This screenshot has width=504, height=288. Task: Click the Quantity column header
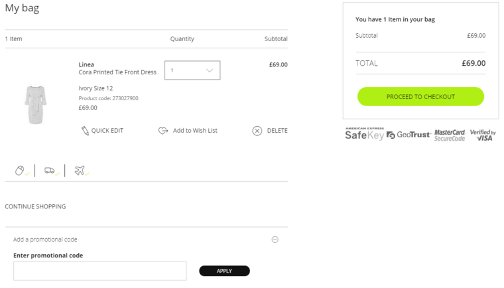(x=182, y=39)
